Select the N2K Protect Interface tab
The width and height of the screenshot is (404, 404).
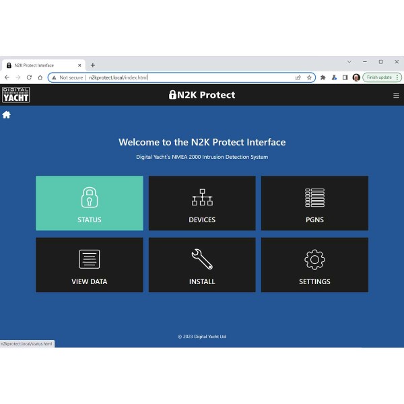[40, 65]
